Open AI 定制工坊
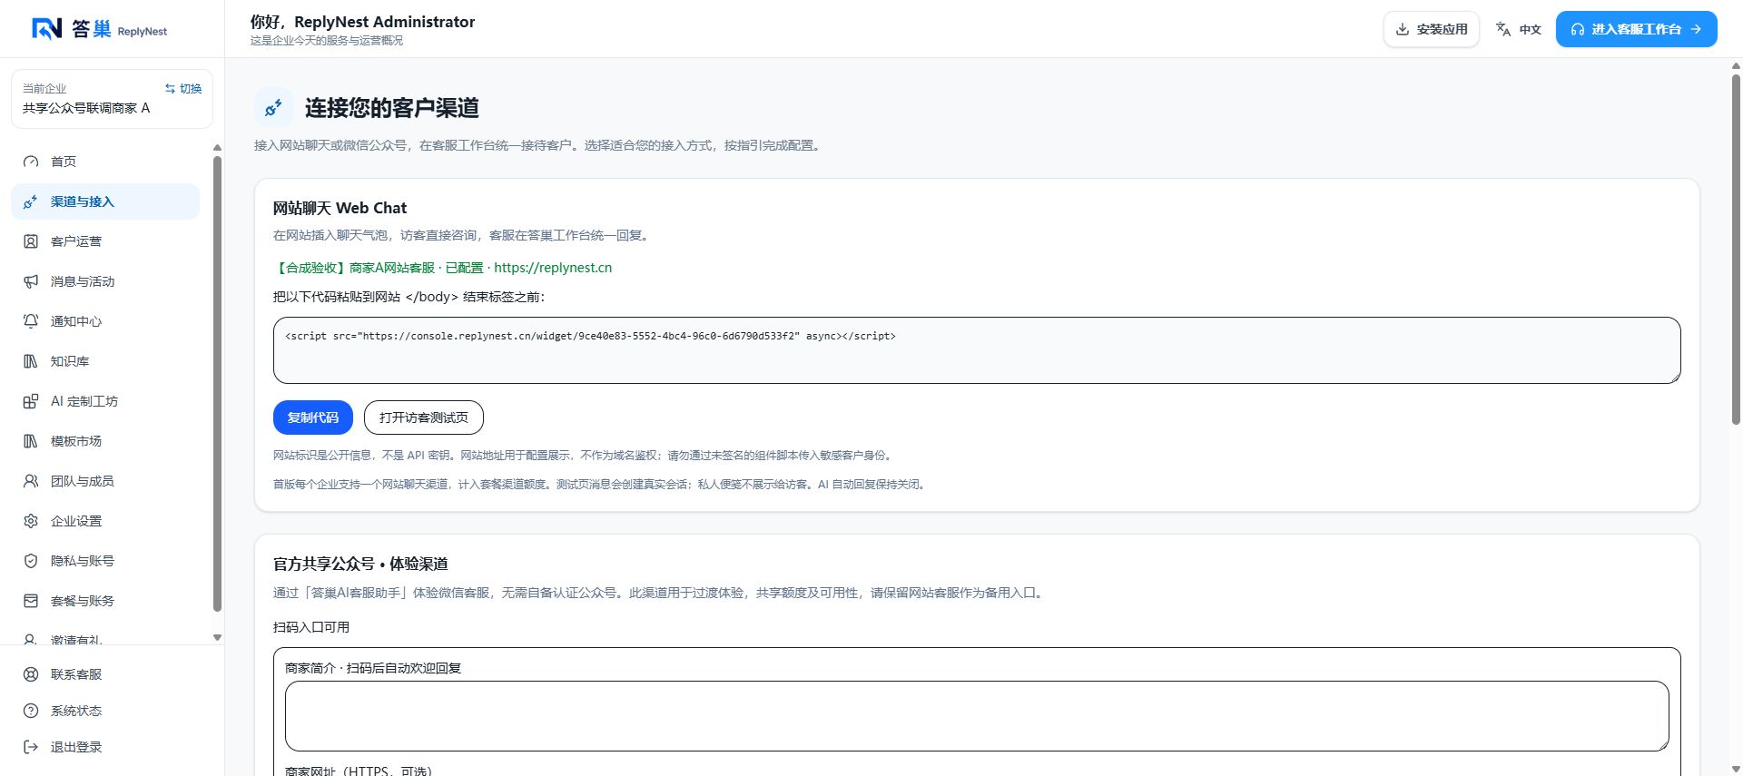The image size is (1743, 776). click(105, 401)
